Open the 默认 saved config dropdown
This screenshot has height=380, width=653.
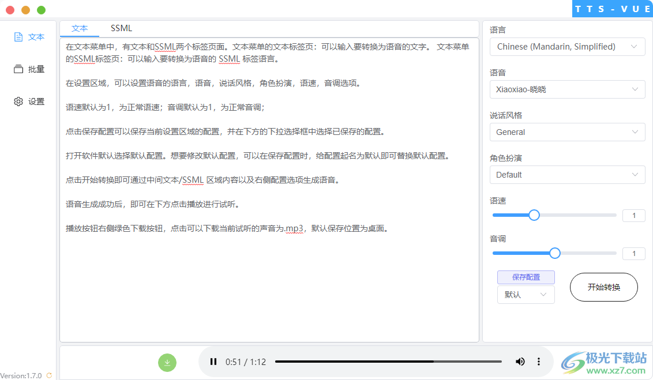(526, 295)
